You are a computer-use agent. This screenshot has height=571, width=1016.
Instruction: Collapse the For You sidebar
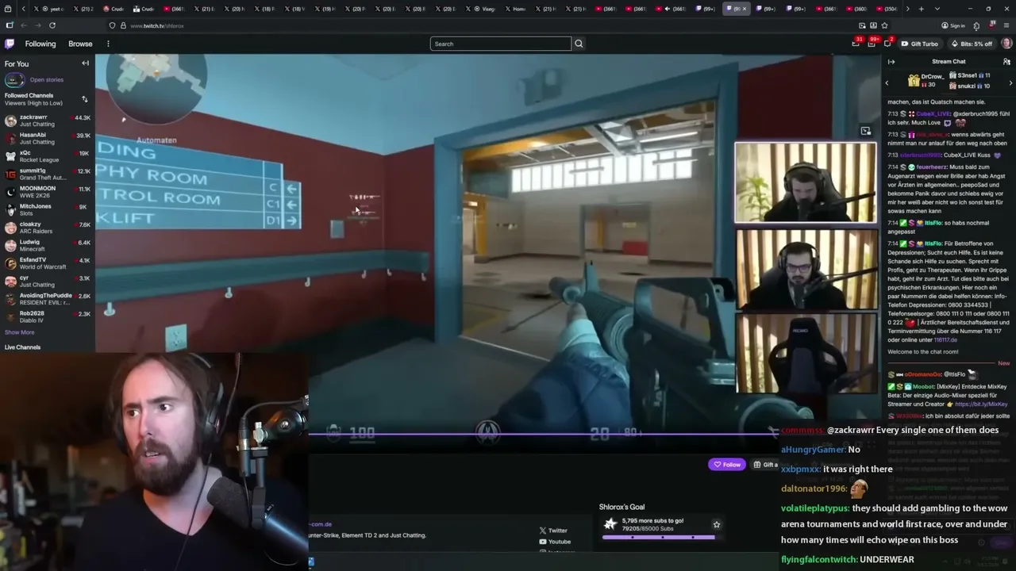pos(85,63)
